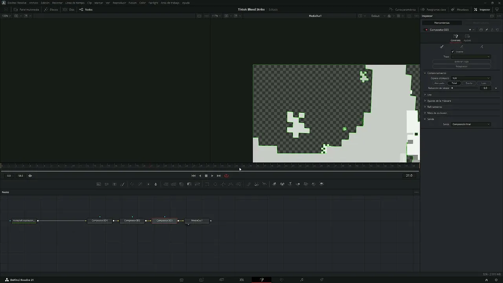Reset Compositor3D3 tool settings
Viewport: 503px width, 283px height.
tap(497, 30)
